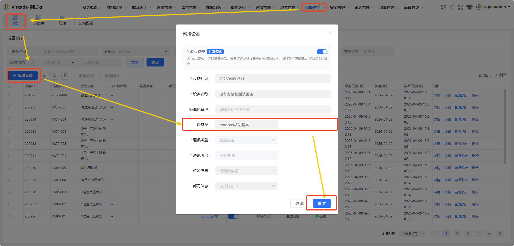Screen dimensions: 514x246
Task: Click the 批量删除 button
Action: (112, 76)
